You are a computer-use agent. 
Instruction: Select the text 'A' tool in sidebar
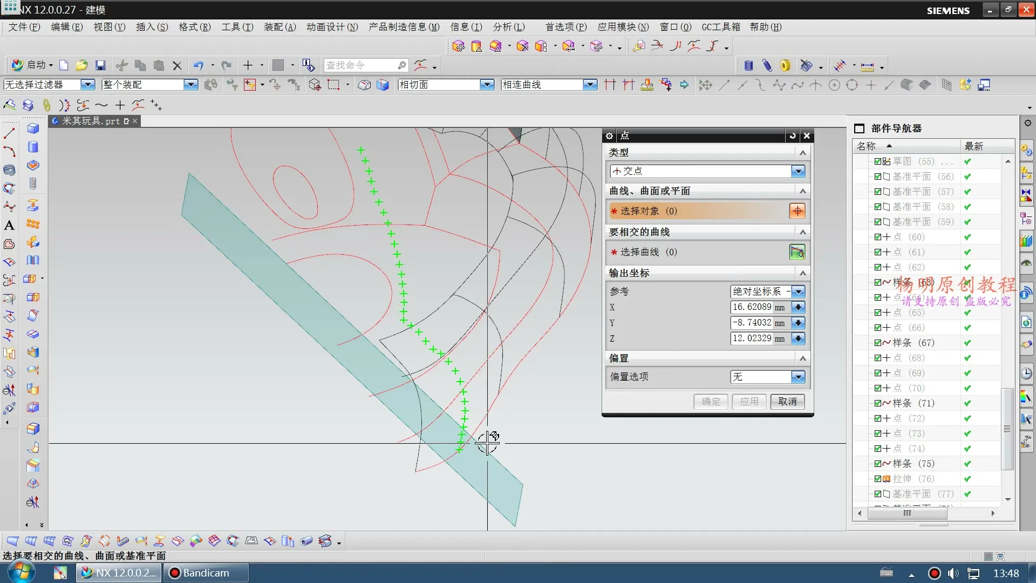[x=9, y=226]
